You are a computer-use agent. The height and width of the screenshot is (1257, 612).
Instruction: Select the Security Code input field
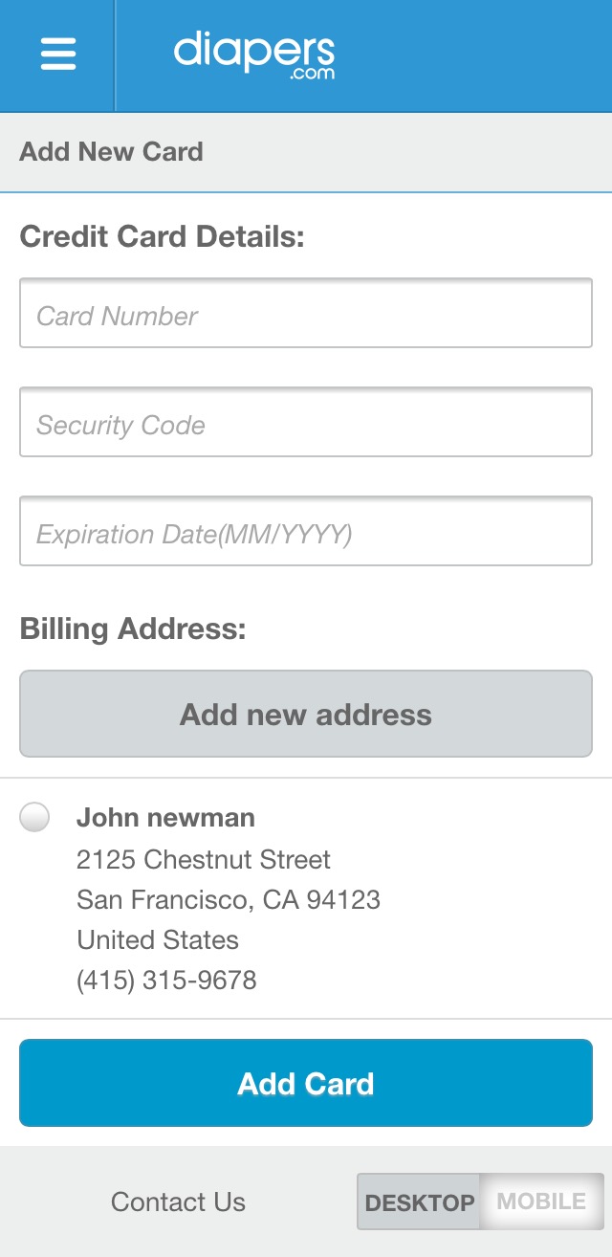pos(305,424)
